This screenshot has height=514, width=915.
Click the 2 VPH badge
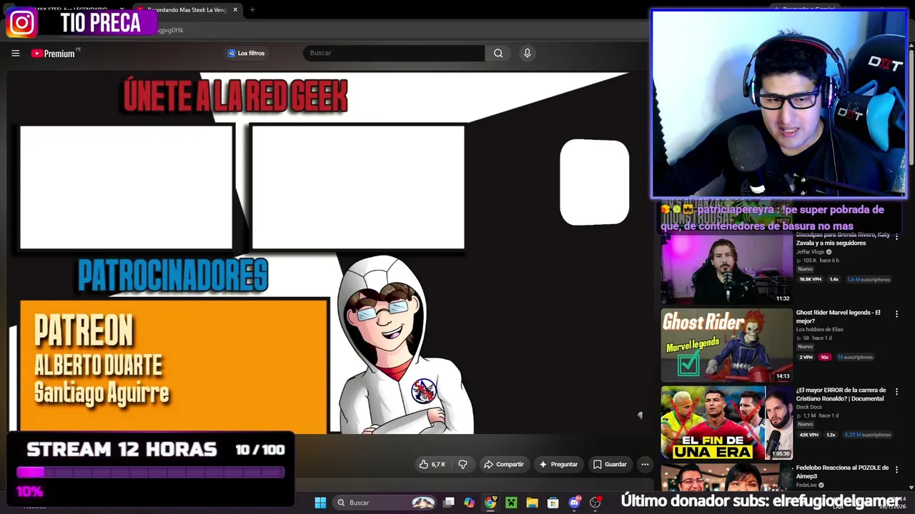(806, 357)
